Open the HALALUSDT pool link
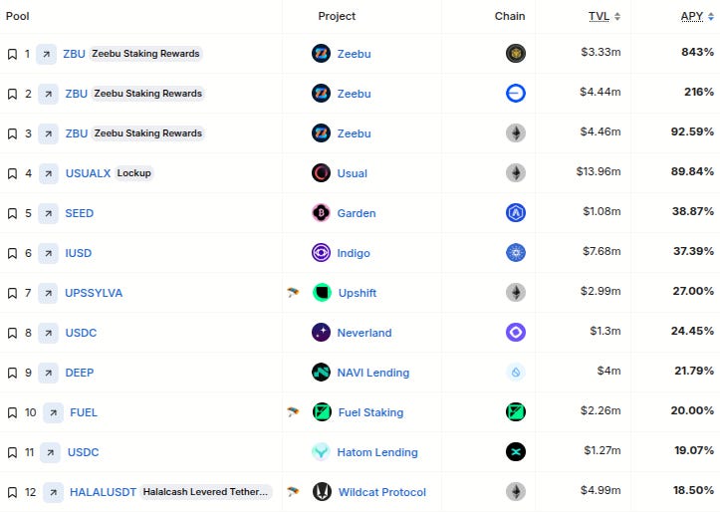 (103, 492)
